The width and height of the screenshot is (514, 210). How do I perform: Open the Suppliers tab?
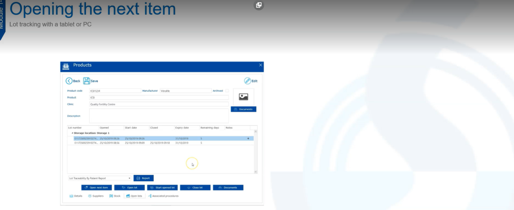pyautogui.click(x=96, y=196)
